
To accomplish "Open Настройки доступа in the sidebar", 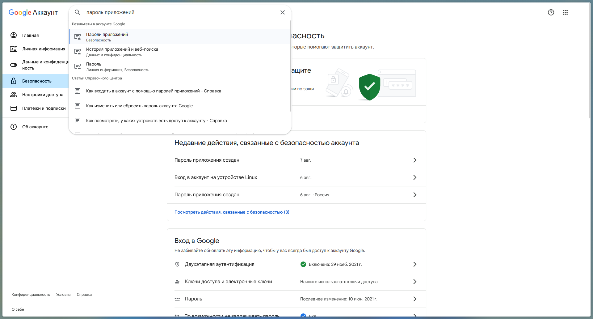I will click(x=36, y=95).
